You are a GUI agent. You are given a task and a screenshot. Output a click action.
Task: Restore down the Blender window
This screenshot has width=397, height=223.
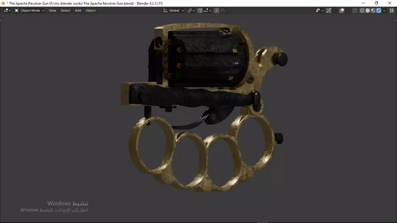pyautogui.click(x=376, y=3)
